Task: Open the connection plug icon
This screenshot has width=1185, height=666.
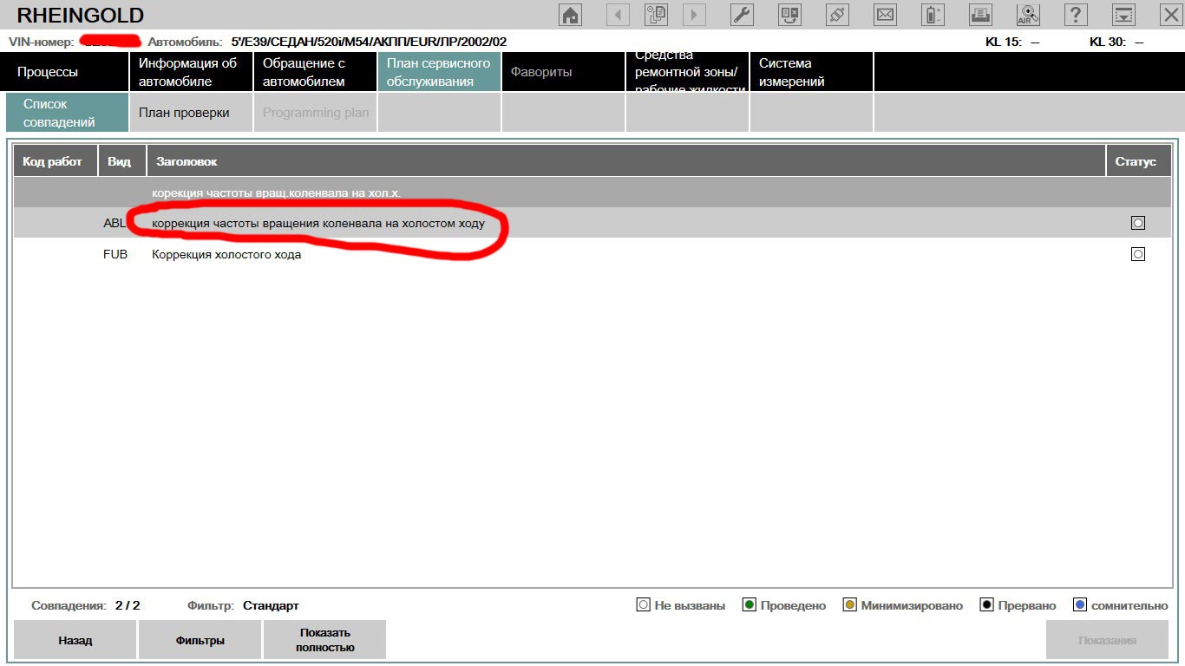Action: (x=837, y=15)
